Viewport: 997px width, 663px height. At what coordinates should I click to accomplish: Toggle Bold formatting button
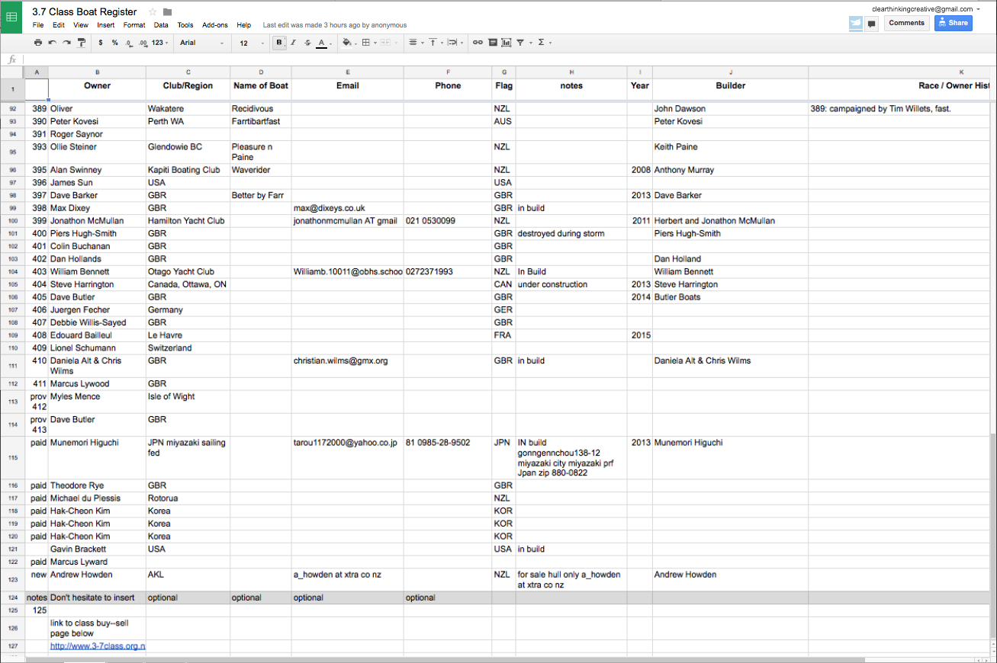(x=279, y=43)
